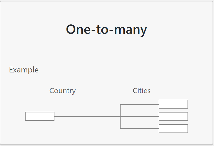Select the topmost Cities rectangle
This screenshot has height=146, width=214.
(173, 104)
